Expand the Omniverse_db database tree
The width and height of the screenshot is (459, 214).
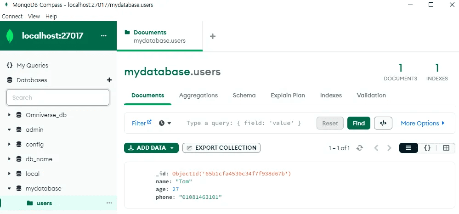[x=9, y=115]
